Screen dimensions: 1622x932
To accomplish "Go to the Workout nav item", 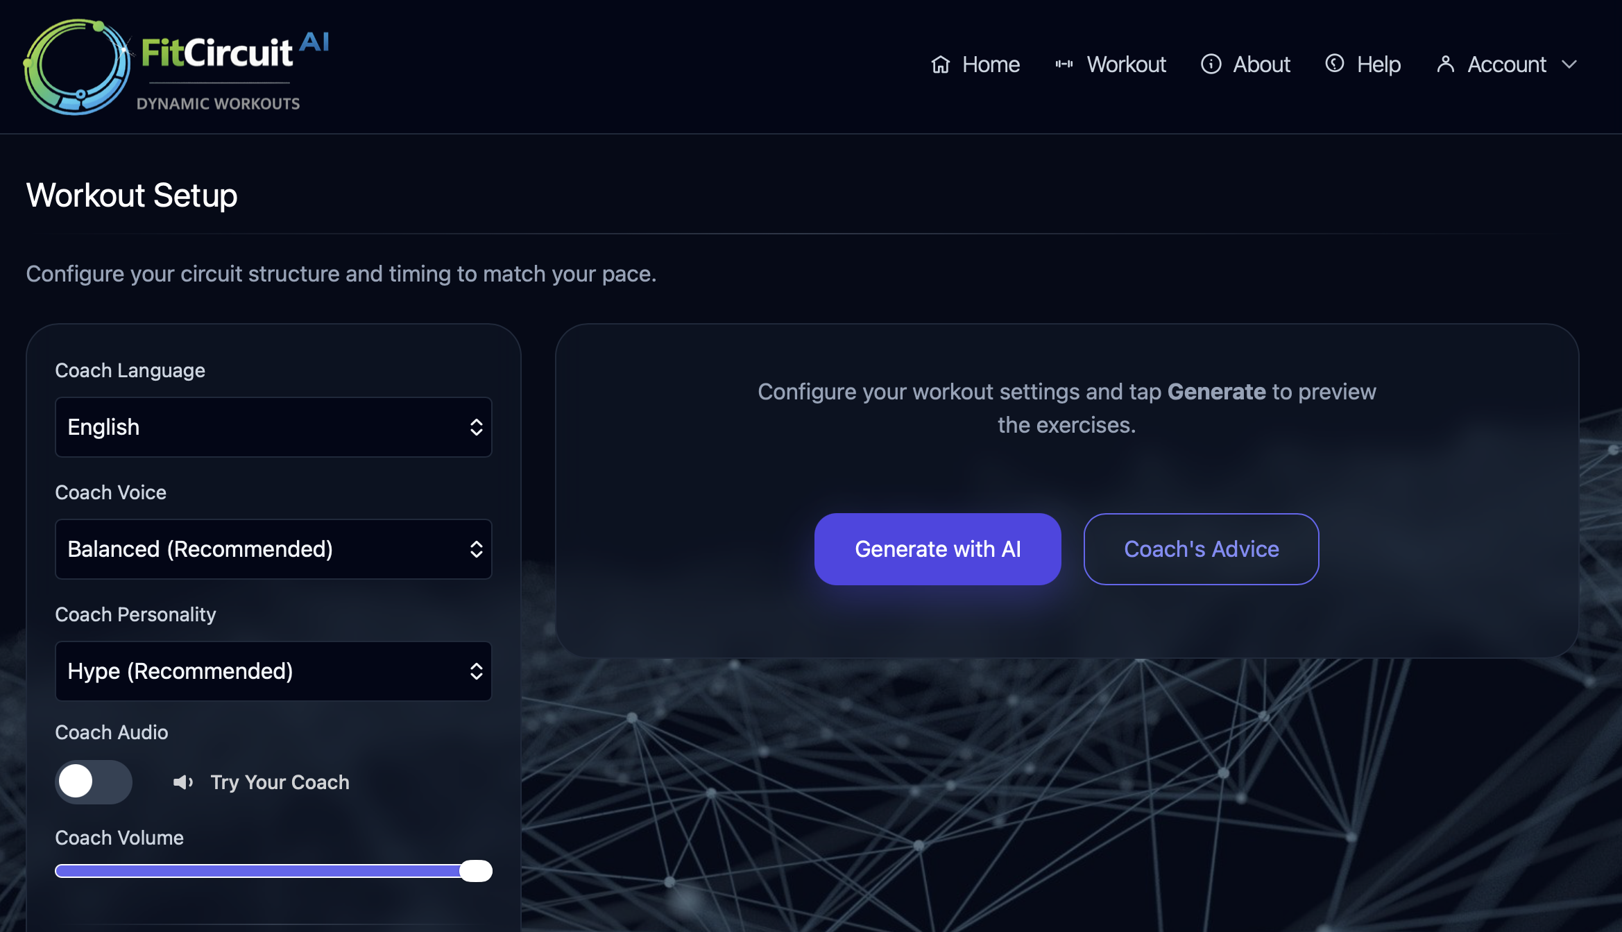I will (x=1125, y=64).
